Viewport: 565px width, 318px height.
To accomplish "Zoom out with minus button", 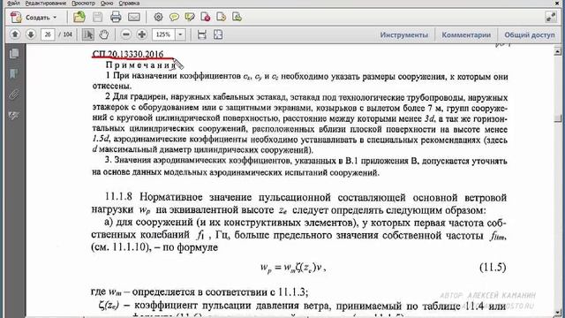I will click(x=125, y=34).
